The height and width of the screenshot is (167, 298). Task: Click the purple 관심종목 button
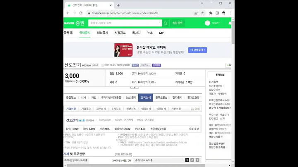click(156, 65)
